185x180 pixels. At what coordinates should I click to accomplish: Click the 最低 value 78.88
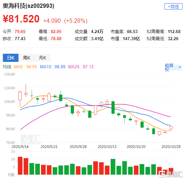click(56, 39)
